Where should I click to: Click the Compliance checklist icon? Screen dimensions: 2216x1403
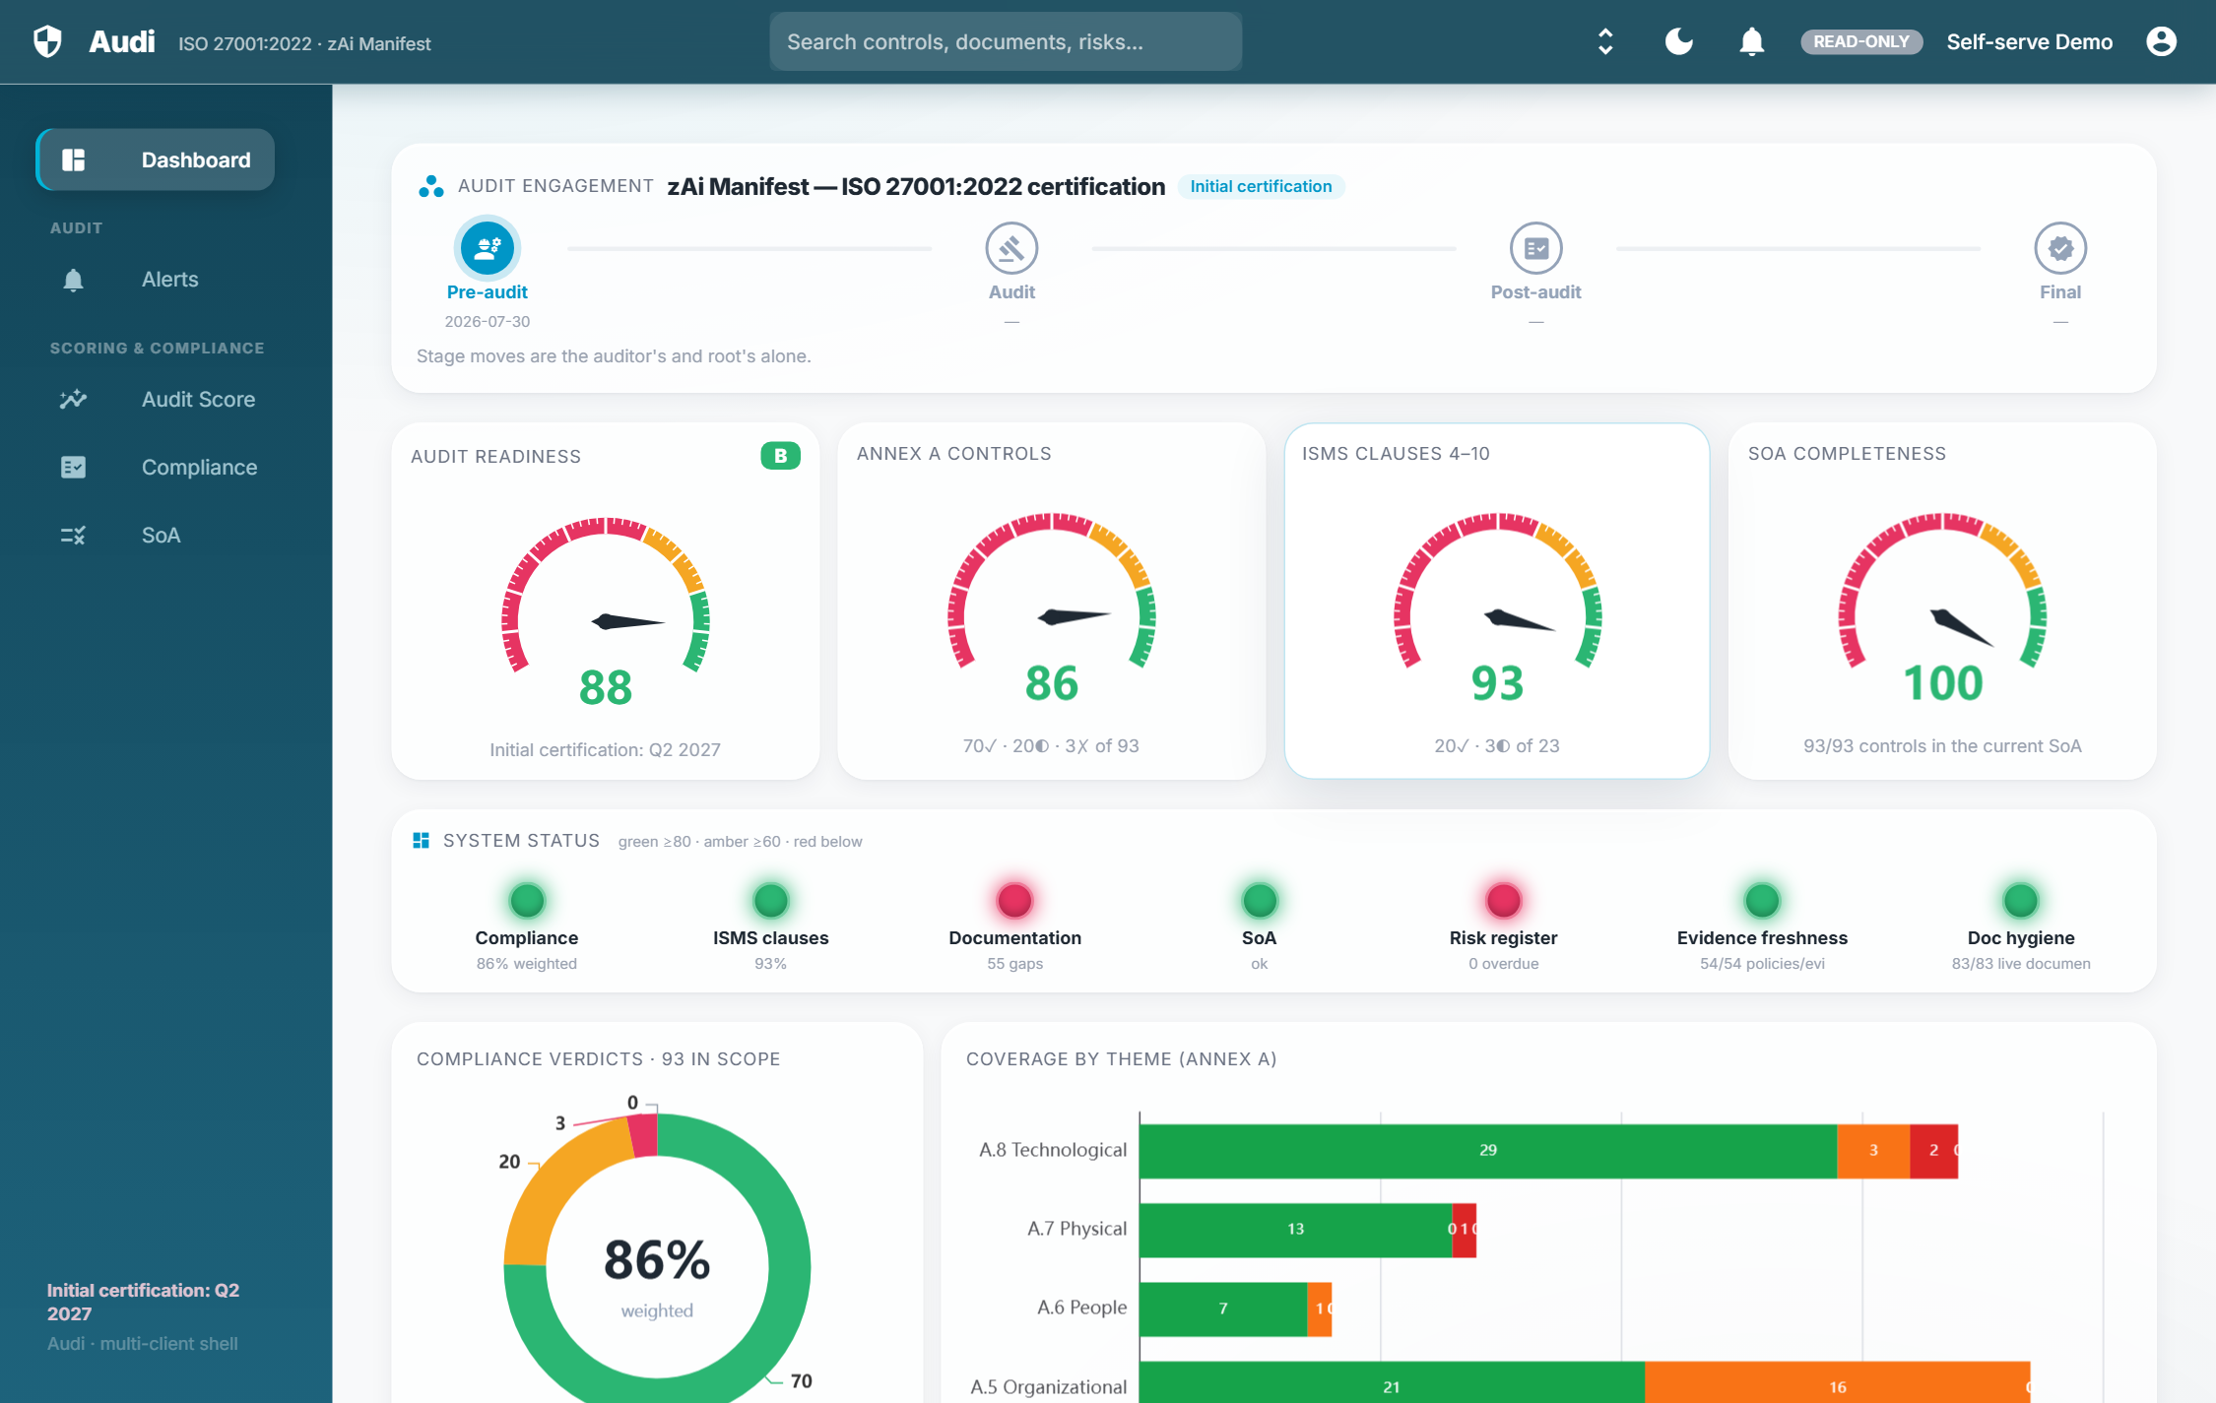click(73, 467)
